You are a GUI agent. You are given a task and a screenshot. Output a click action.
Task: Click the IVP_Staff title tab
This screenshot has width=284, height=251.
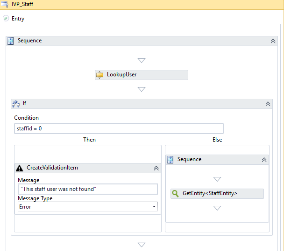point(22,4)
